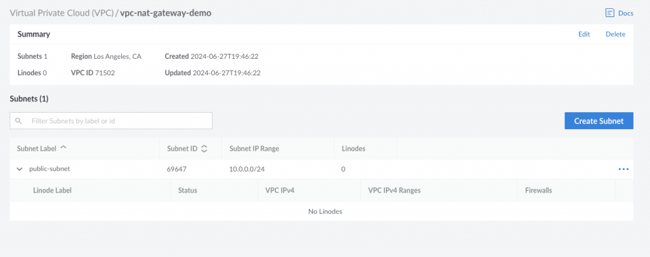Screen dimensions: 650x257
Task: Click Delete in the Summary panel
Action: [615, 34]
